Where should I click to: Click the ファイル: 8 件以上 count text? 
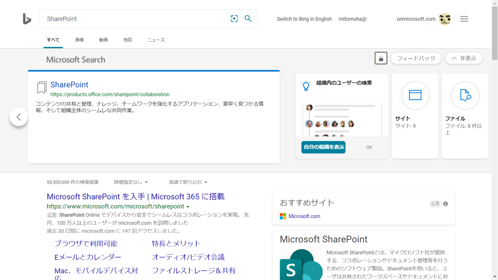[x=464, y=129]
